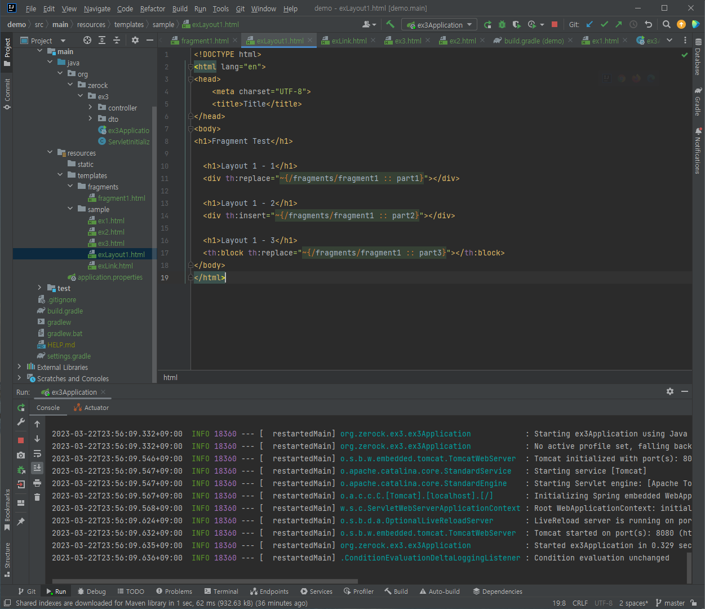Toggle soft-wrap in console
Viewport: 705px width, 609px height.
pyautogui.click(x=37, y=453)
